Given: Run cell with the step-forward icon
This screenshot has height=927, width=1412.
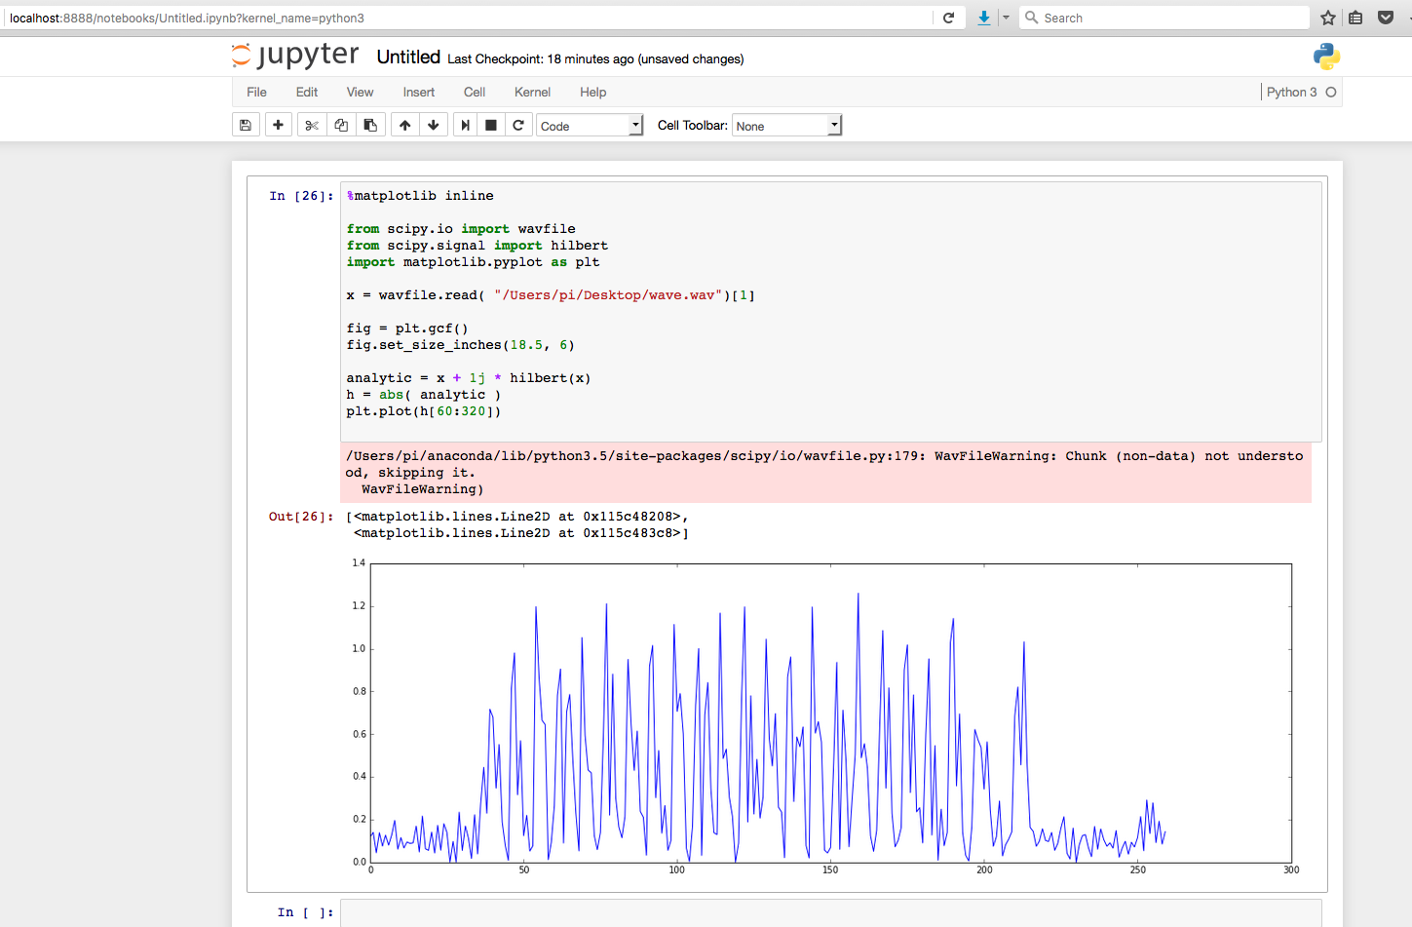Looking at the screenshot, I should click(466, 125).
